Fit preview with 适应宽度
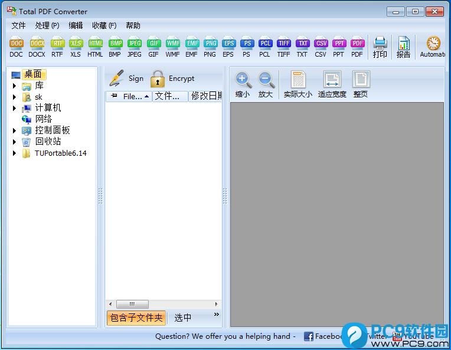Screen dimensions: 451x350 (x=332, y=84)
